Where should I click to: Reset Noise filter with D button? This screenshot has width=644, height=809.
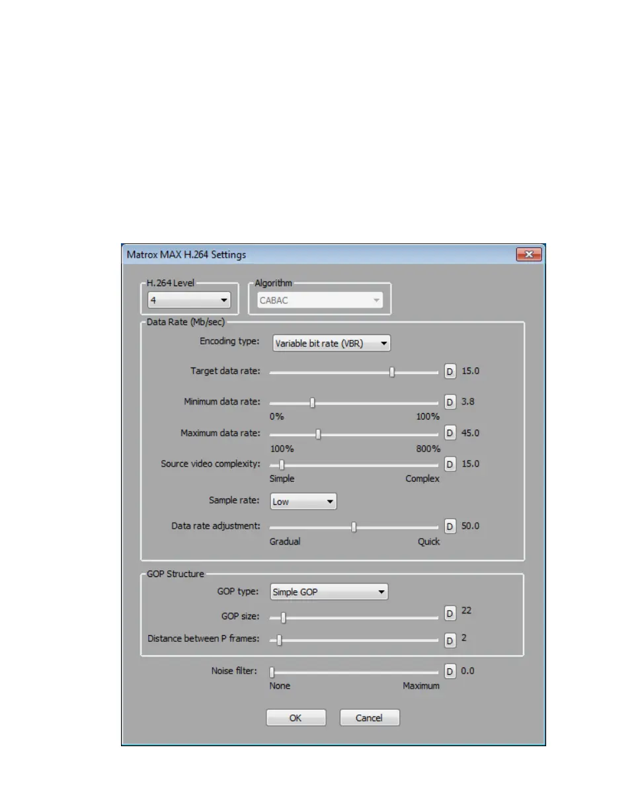click(x=450, y=672)
